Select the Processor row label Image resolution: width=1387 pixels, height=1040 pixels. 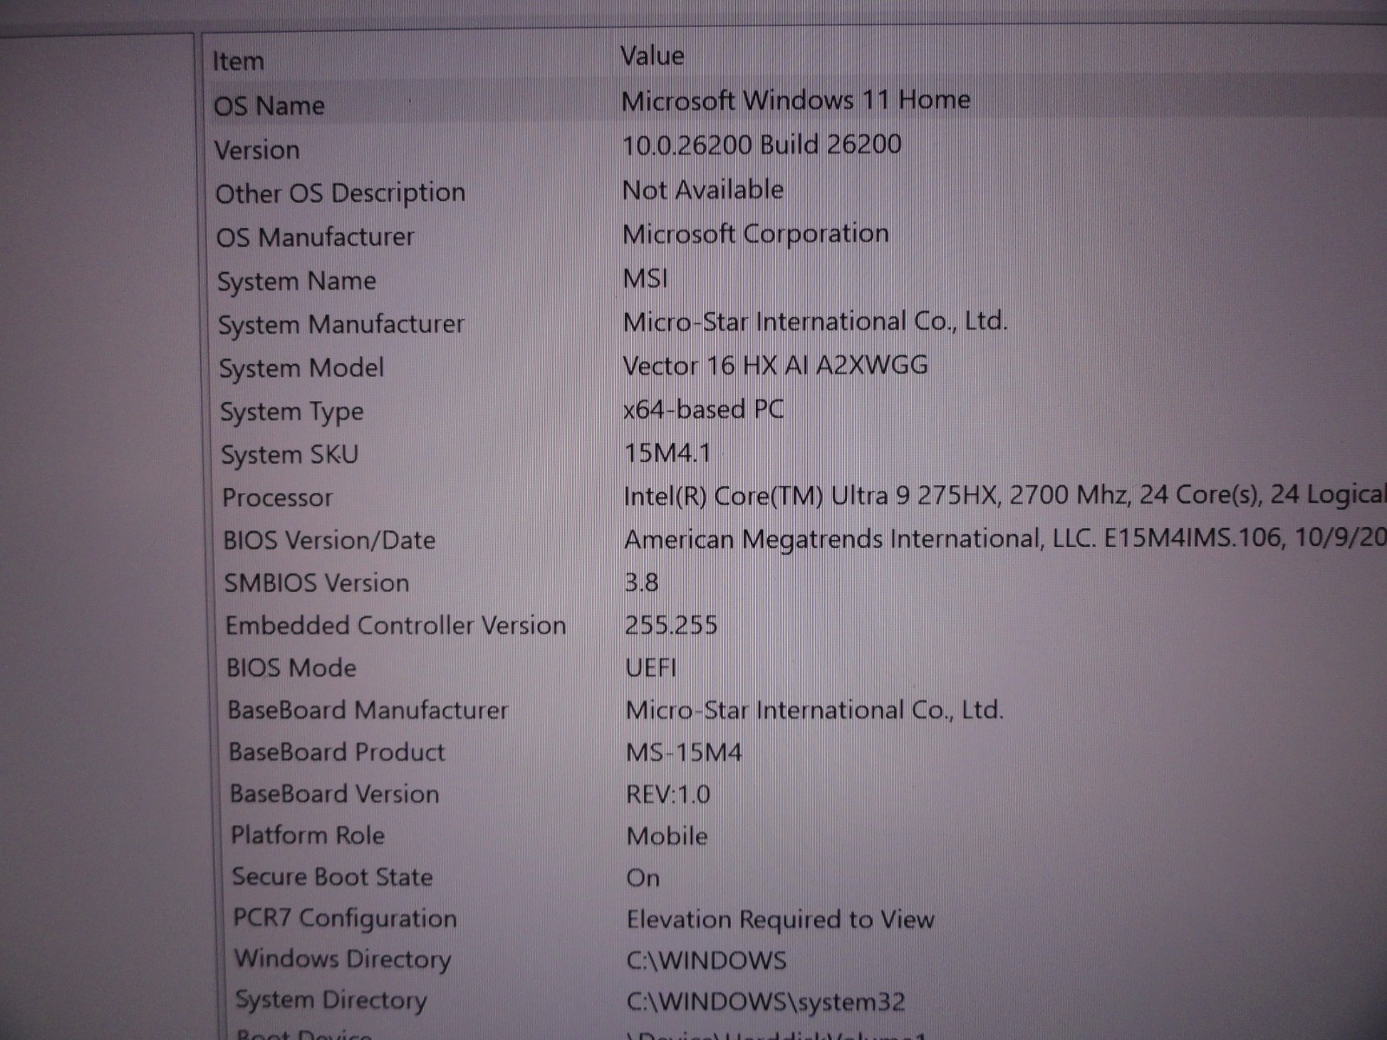277,497
